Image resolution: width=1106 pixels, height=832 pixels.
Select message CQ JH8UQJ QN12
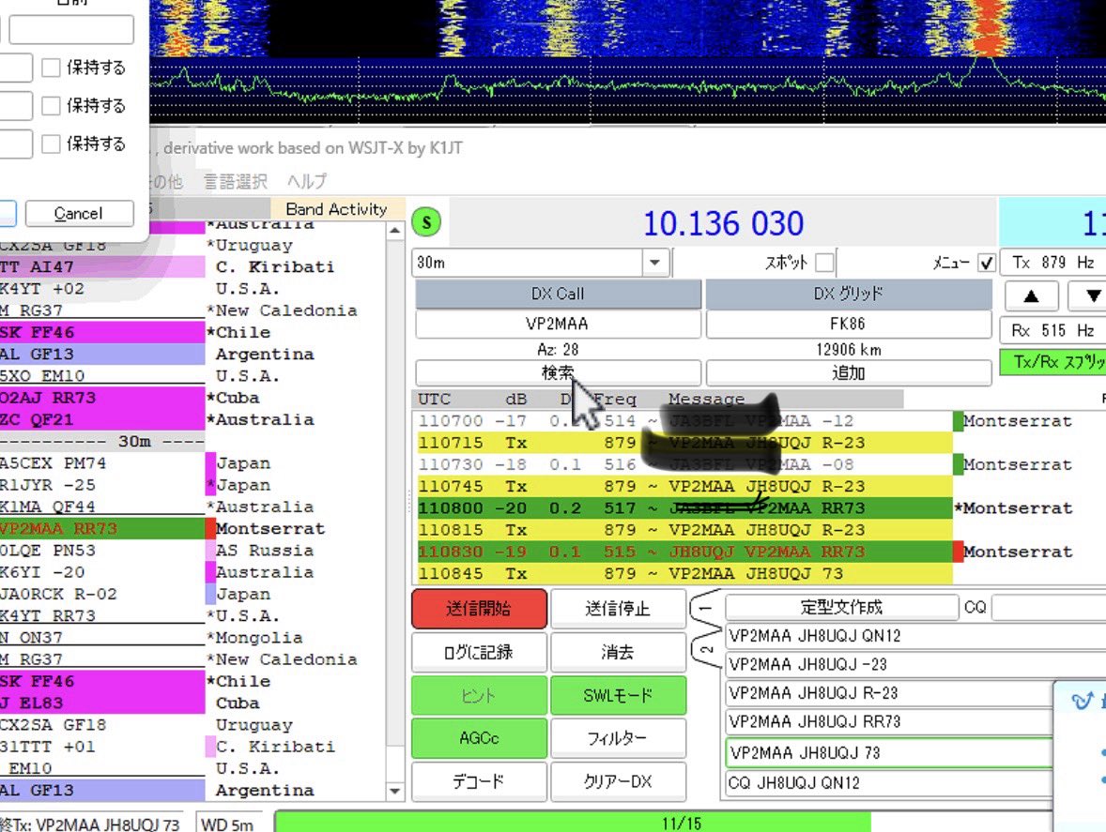(889, 783)
